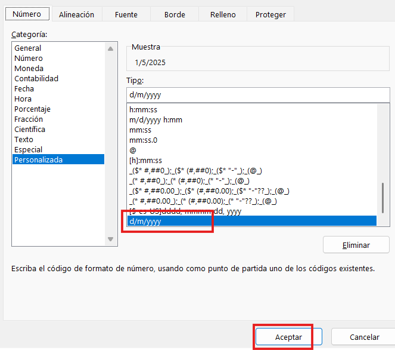This screenshot has width=395, height=350.
Task: Choose the Científica category
Action: pyautogui.click(x=30, y=130)
